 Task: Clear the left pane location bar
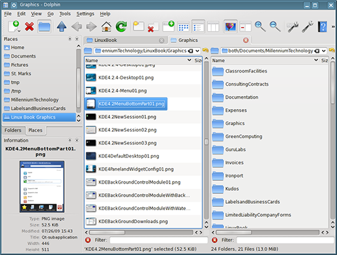[191, 51]
